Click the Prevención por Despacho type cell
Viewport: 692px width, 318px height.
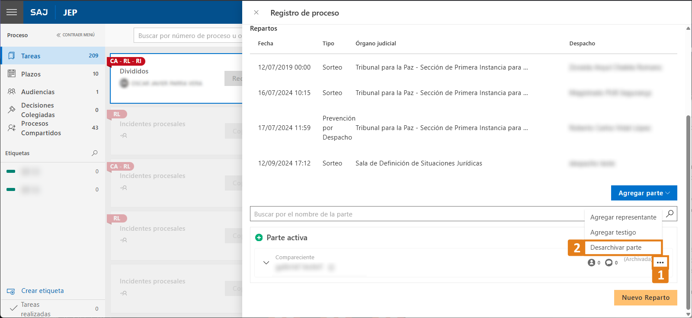click(339, 128)
